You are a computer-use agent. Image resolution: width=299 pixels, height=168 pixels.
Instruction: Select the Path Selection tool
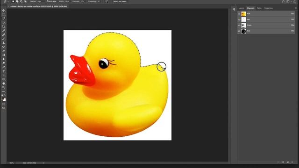tap(4, 75)
